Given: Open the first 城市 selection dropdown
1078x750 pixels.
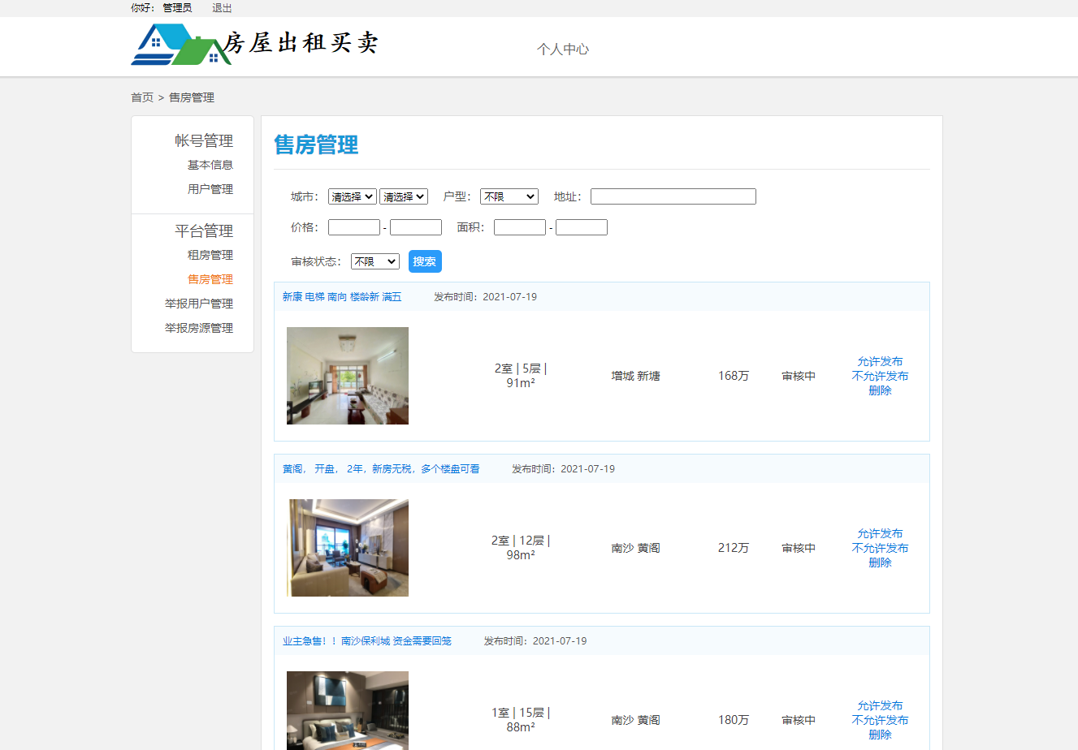Looking at the screenshot, I should point(352,196).
